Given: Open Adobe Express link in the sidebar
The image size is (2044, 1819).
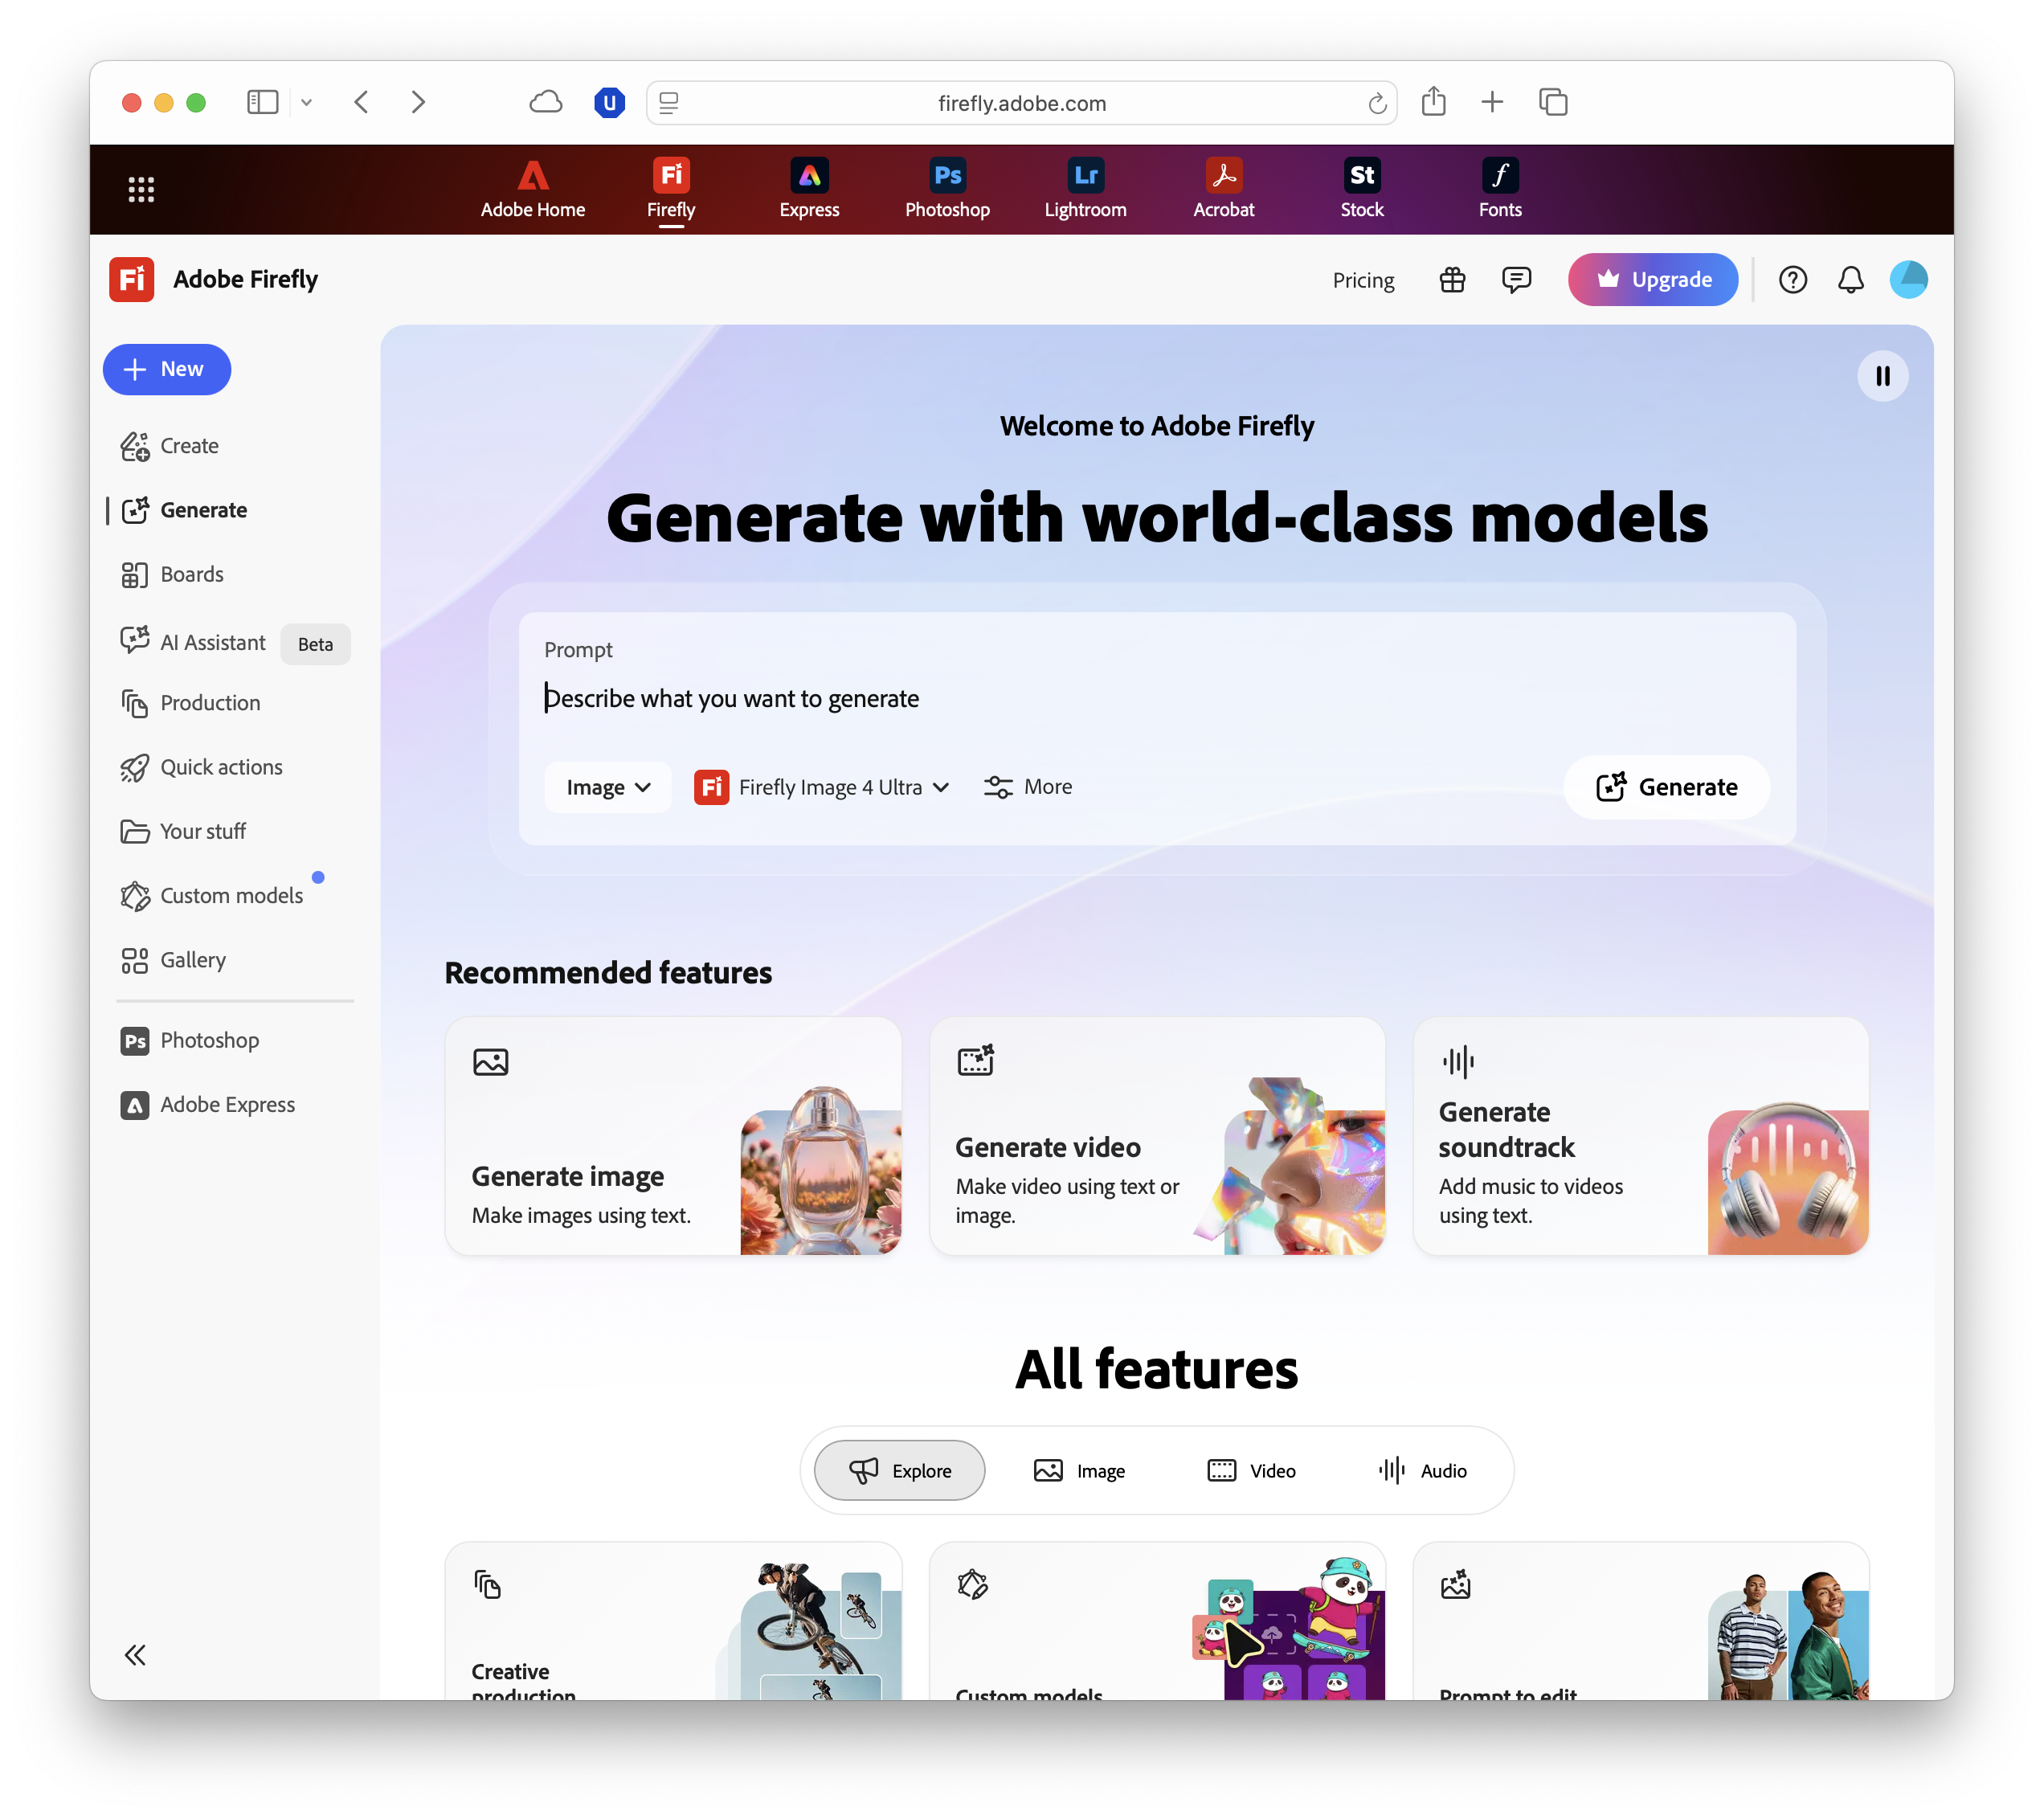Looking at the screenshot, I should 208,1104.
